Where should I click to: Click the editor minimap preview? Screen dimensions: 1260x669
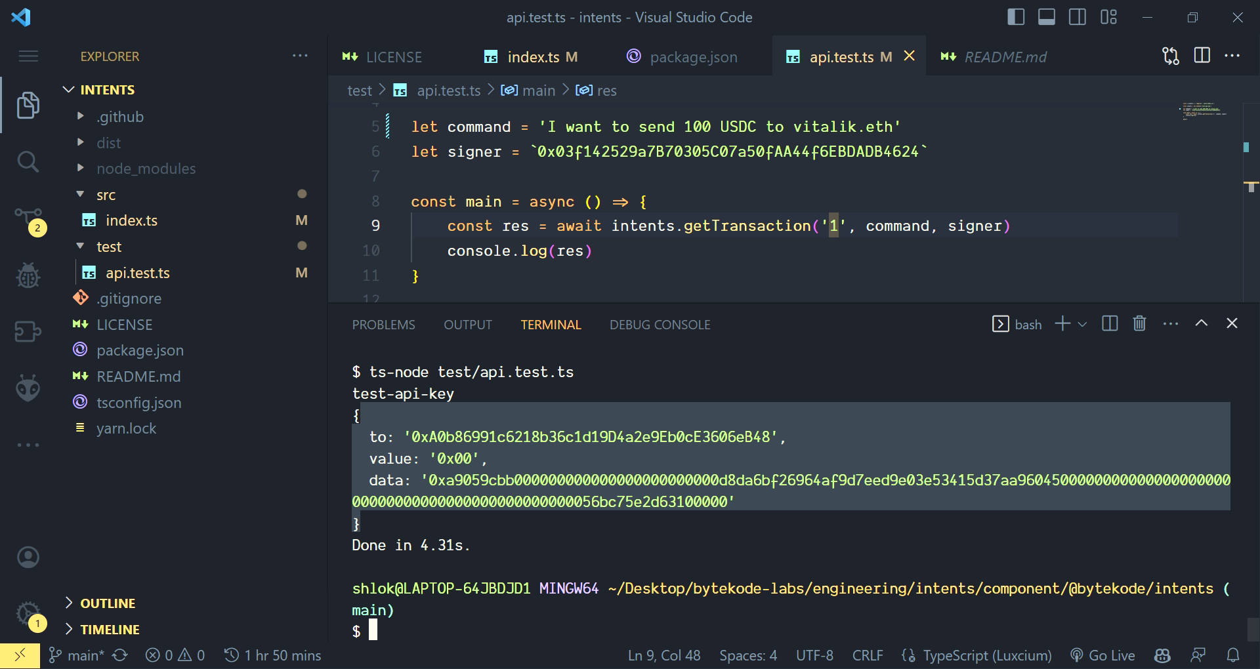1204,111
